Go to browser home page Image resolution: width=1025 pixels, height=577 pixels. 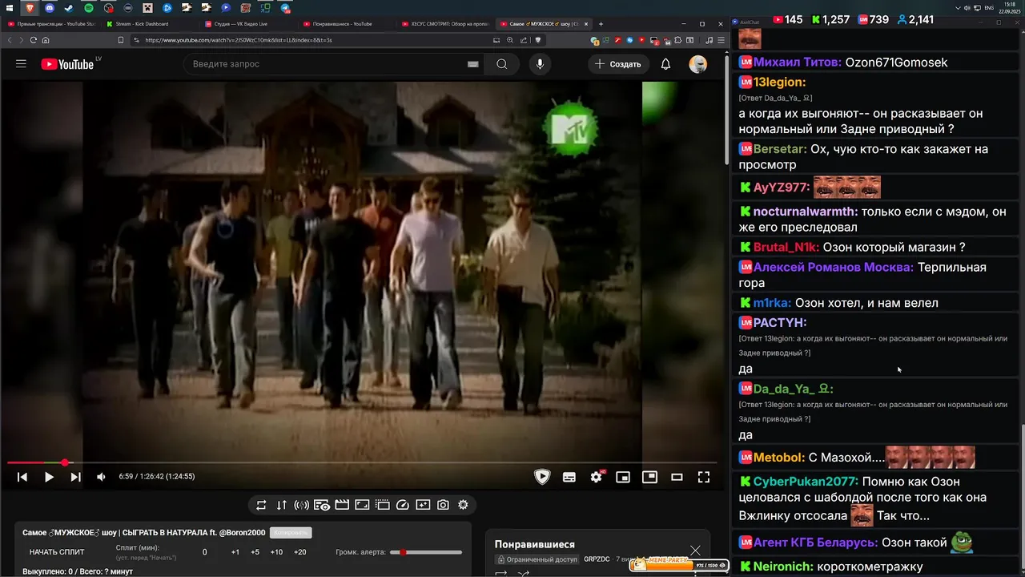pyautogui.click(x=46, y=40)
